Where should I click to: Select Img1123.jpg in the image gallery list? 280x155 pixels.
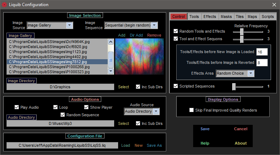pyautogui.click(x=57, y=52)
